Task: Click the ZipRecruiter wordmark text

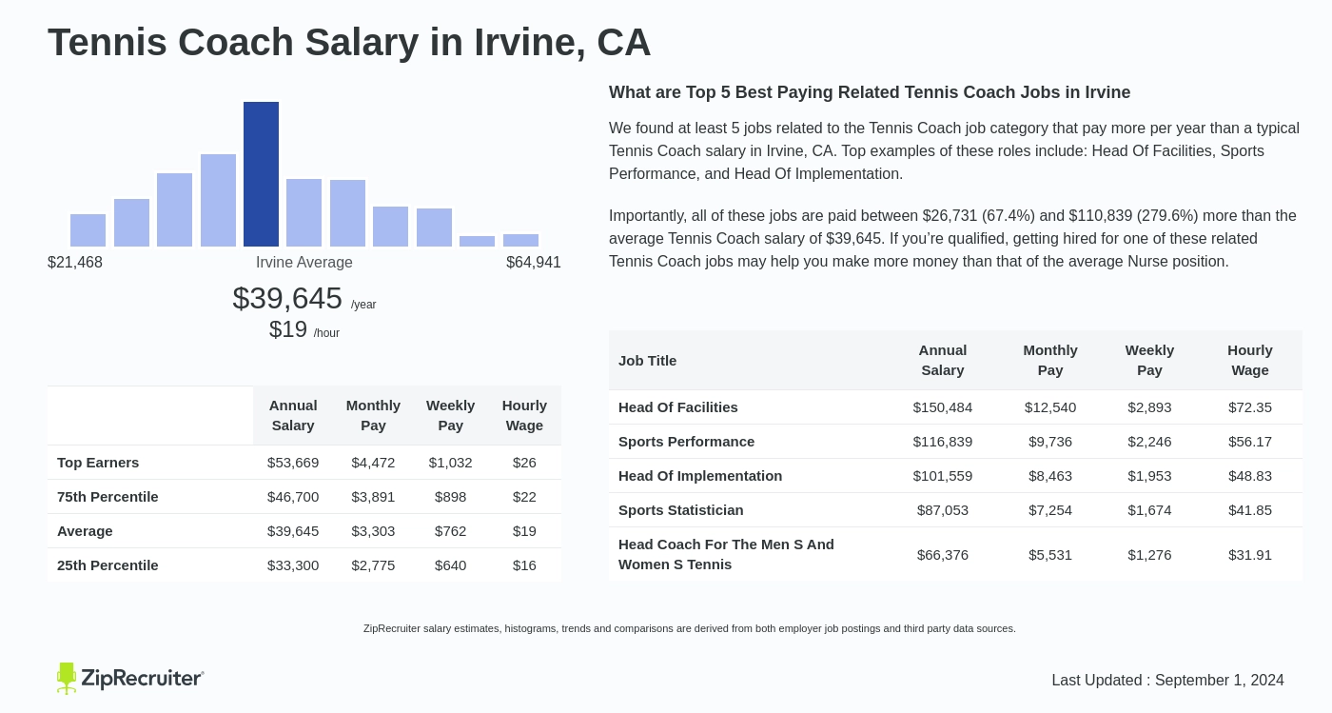Action: point(142,679)
